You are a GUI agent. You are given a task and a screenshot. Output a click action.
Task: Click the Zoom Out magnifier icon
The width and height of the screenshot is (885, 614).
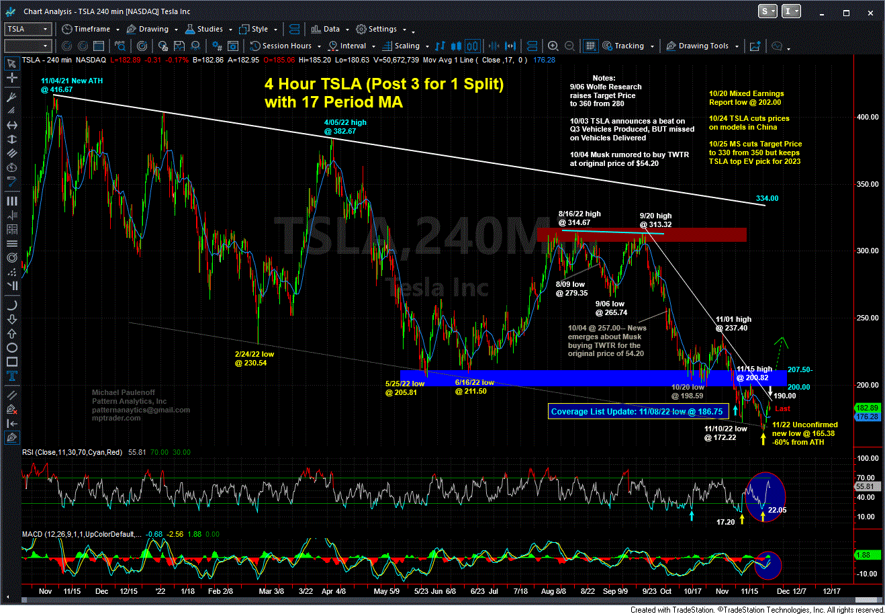(568, 46)
